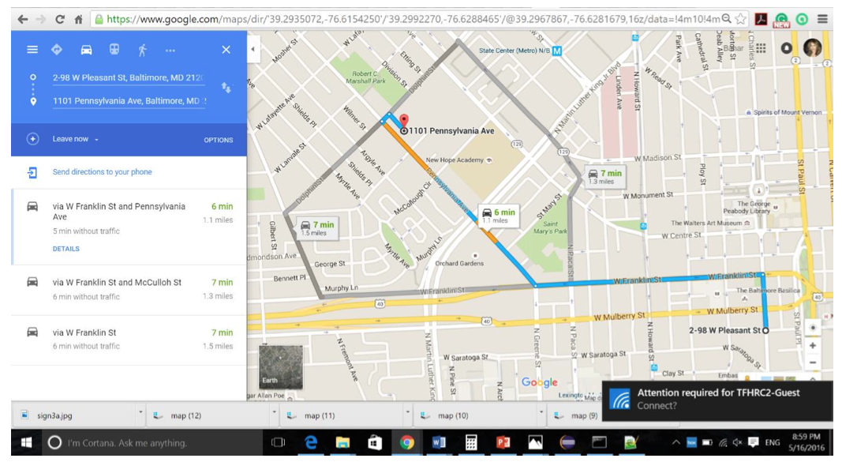Viewport: 842px width, 462px height.
Task: Switch to walking directions mode
Action: [x=142, y=50]
